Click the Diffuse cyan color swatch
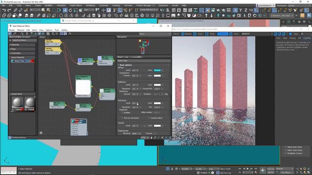This screenshot has height=175, width=312. (157, 70)
